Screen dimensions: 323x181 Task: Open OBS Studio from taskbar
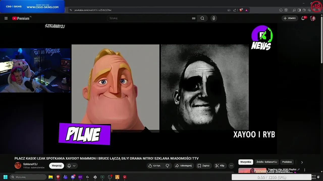pos(110,177)
